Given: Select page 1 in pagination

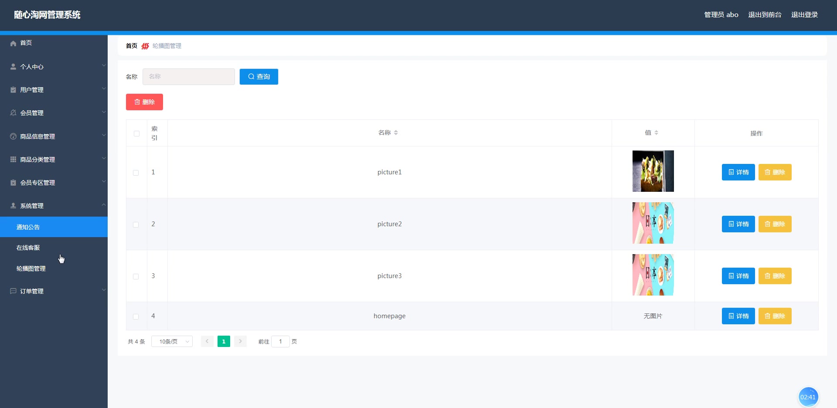Looking at the screenshot, I should [x=224, y=341].
